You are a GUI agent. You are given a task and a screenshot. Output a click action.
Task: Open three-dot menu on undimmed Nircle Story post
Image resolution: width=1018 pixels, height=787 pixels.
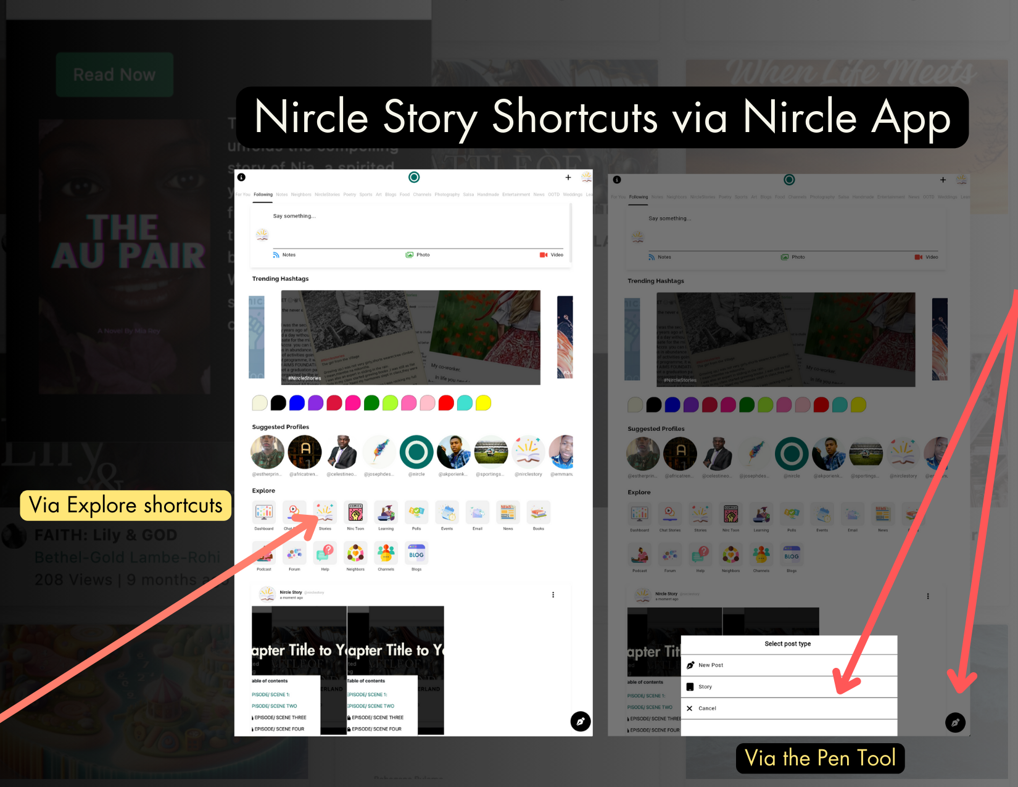click(553, 595)
